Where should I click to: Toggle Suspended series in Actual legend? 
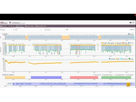[118, 43]
